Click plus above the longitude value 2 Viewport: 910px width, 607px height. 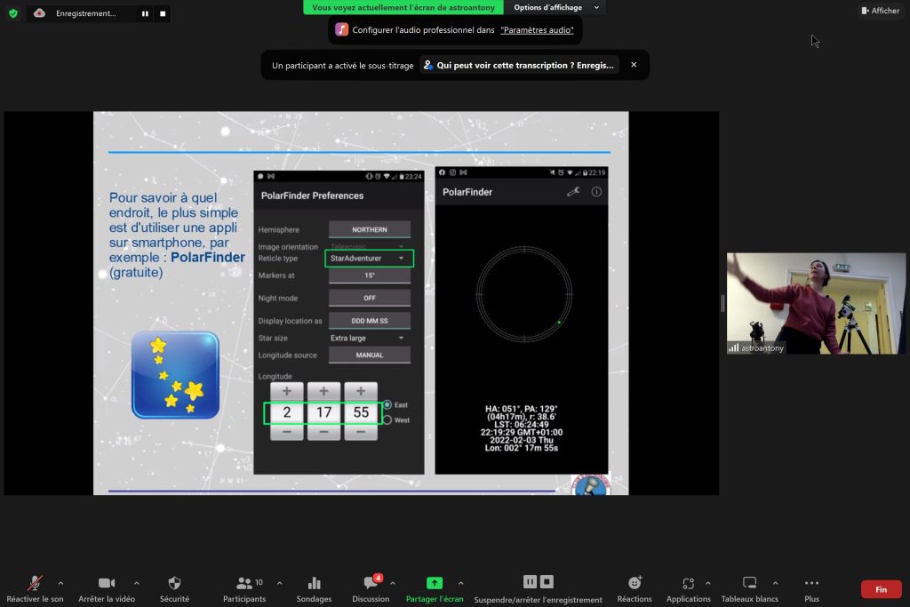tap(287, 391)
